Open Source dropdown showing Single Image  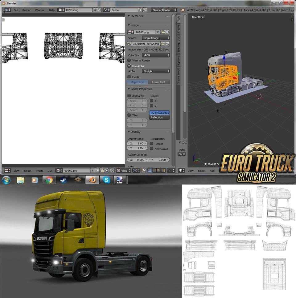[156, 38]
